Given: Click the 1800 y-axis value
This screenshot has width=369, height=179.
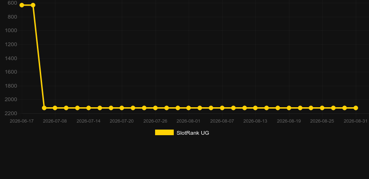Looking at the screenshot, I should [11, 86].
